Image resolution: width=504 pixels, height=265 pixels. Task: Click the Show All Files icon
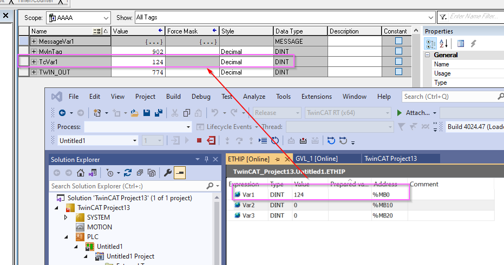[x=152, y=173]
